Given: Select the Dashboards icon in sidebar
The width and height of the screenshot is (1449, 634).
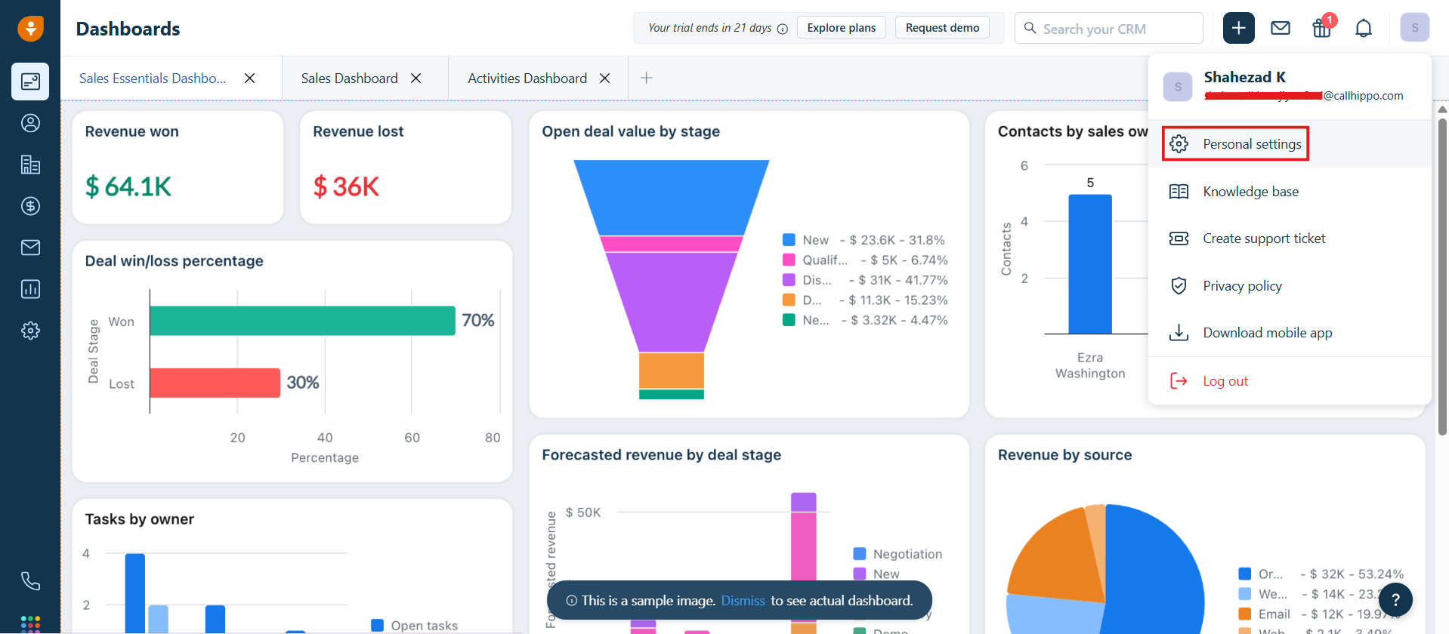Looking at the screenshot, I should pyautogui.click(x=30, y=82).
